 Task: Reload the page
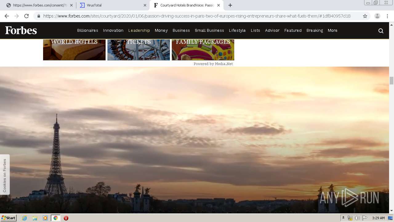click(x=26, y=16)
